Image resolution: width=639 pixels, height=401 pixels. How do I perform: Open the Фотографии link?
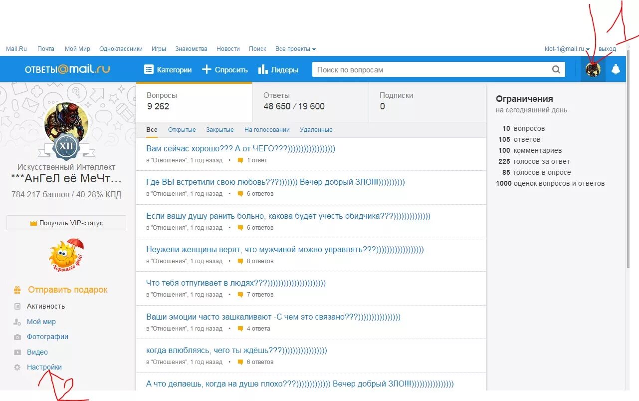click(x=47, y=337)
